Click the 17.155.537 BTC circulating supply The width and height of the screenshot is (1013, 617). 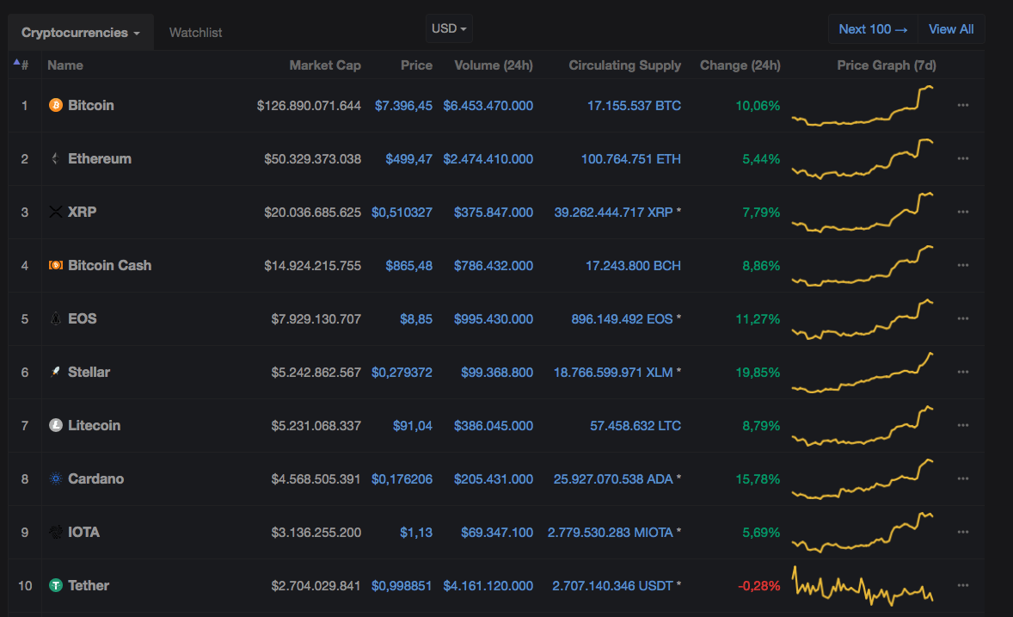[634, 106]
